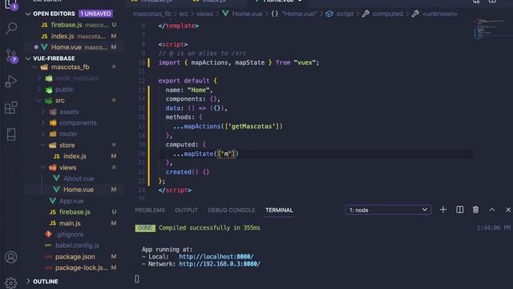Screen dimensions: 513x289
Task: Click computed breadcrumb segment
Action: pos(388,14)
